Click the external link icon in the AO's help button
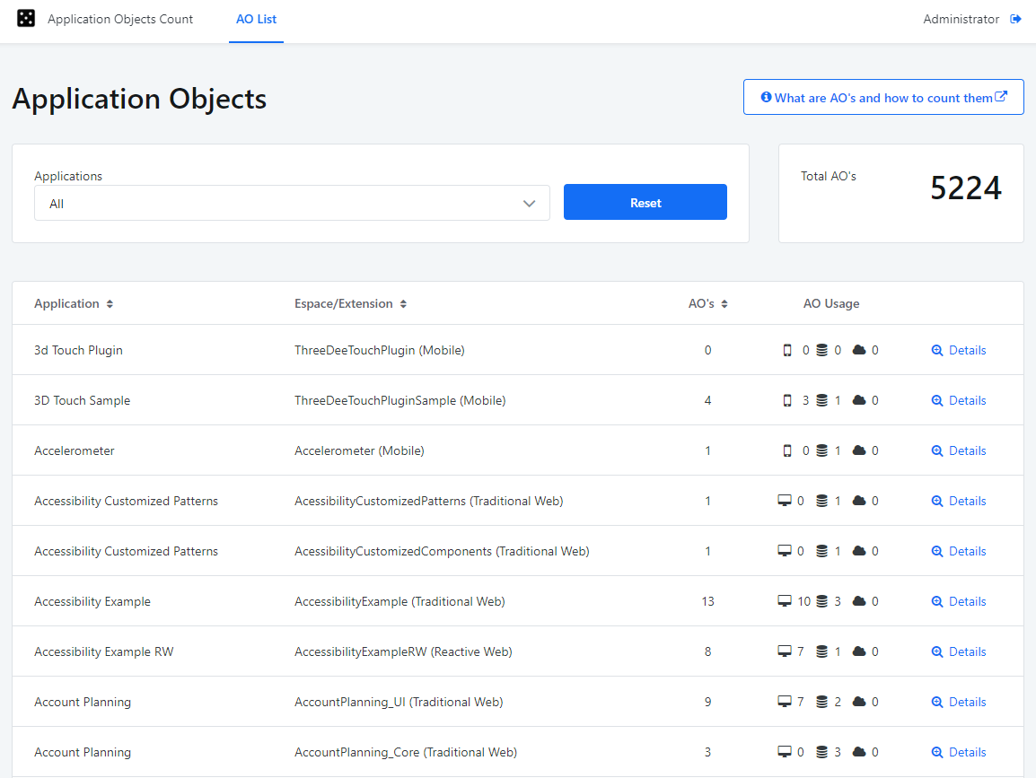 (1002, 96)
